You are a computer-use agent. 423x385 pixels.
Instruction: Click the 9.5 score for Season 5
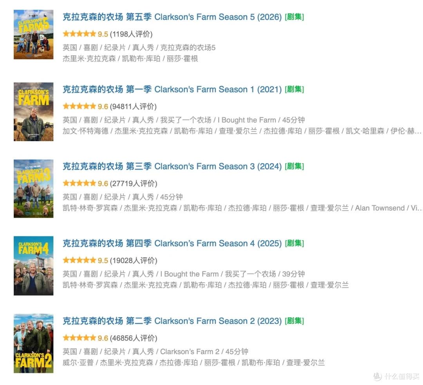point(103,34)
